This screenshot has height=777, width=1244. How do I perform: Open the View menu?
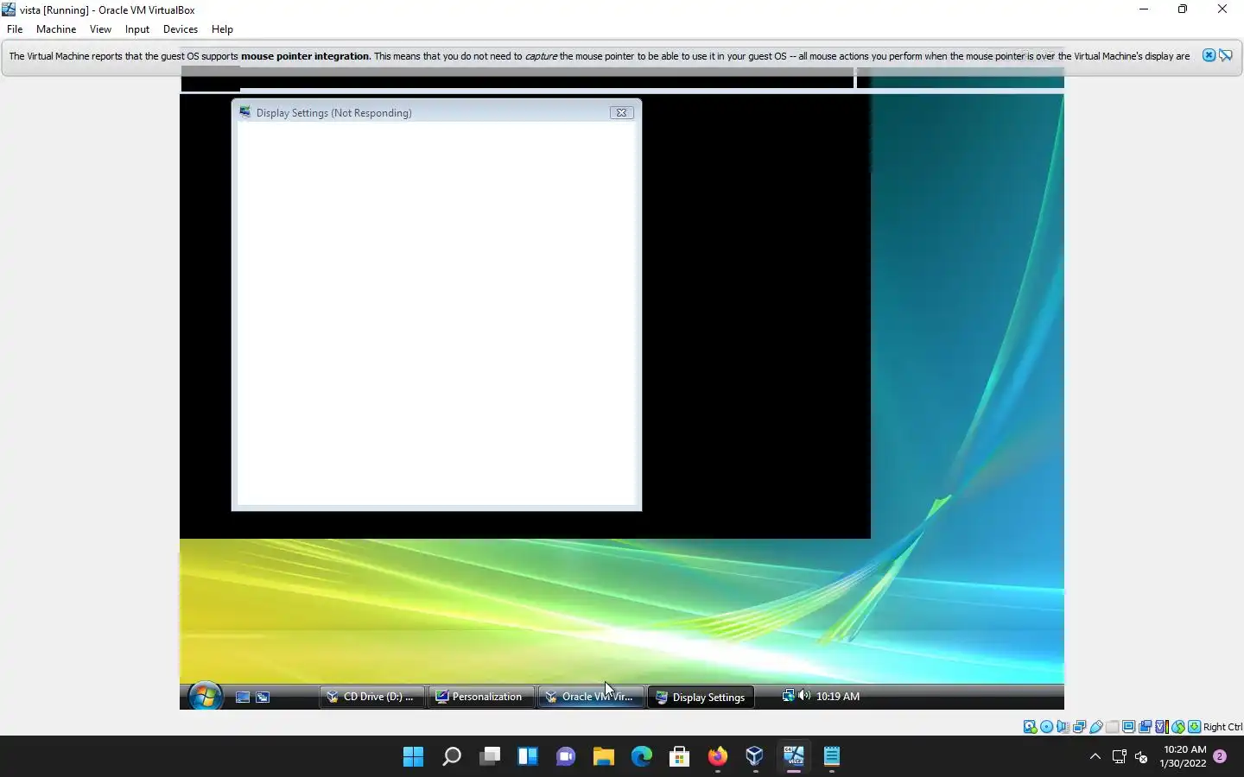click(x=100, y=29)
